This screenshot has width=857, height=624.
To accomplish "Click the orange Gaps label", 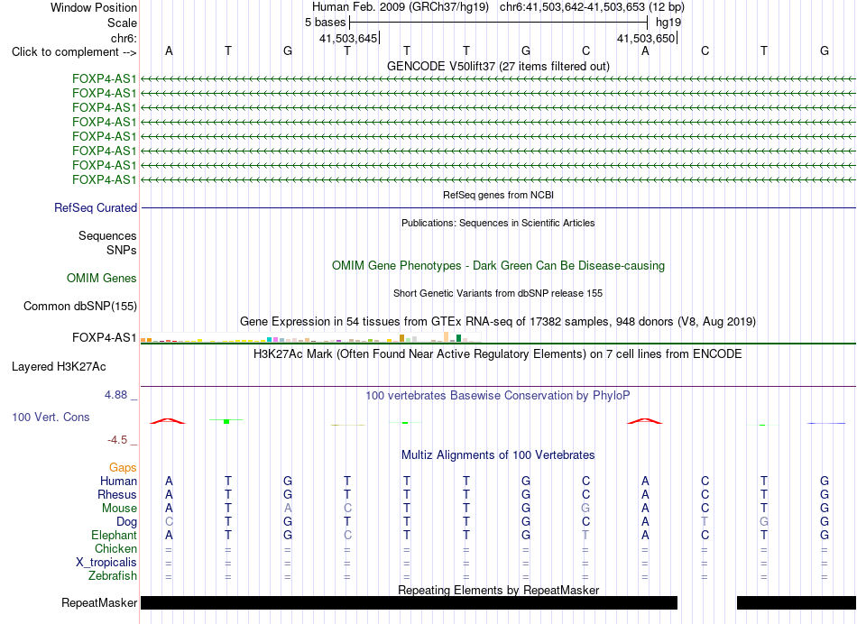I will pyautogui.click(x=123, y=468).
